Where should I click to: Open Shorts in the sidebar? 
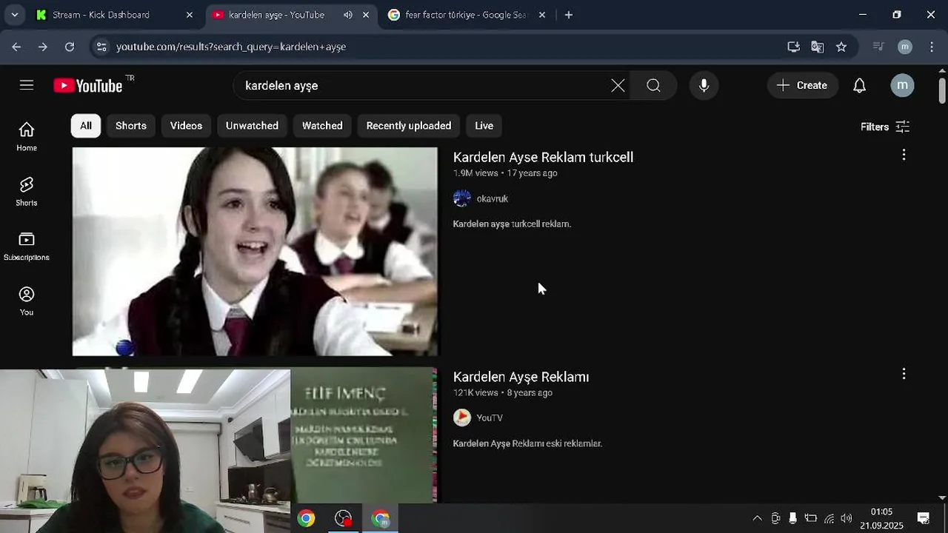point(27,192)
